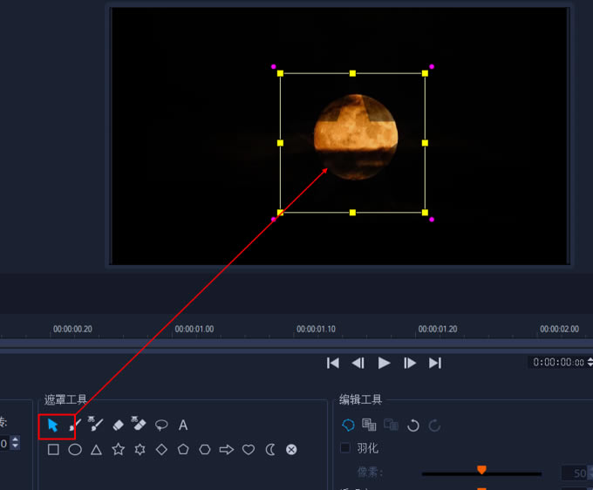This screenshot has height=490, width=593.
Task: Choose the crescent moon shape mask
Action: 270,450
